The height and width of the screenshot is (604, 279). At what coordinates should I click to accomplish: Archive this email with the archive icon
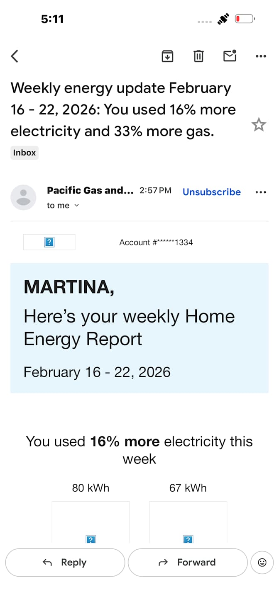point(167,56)
